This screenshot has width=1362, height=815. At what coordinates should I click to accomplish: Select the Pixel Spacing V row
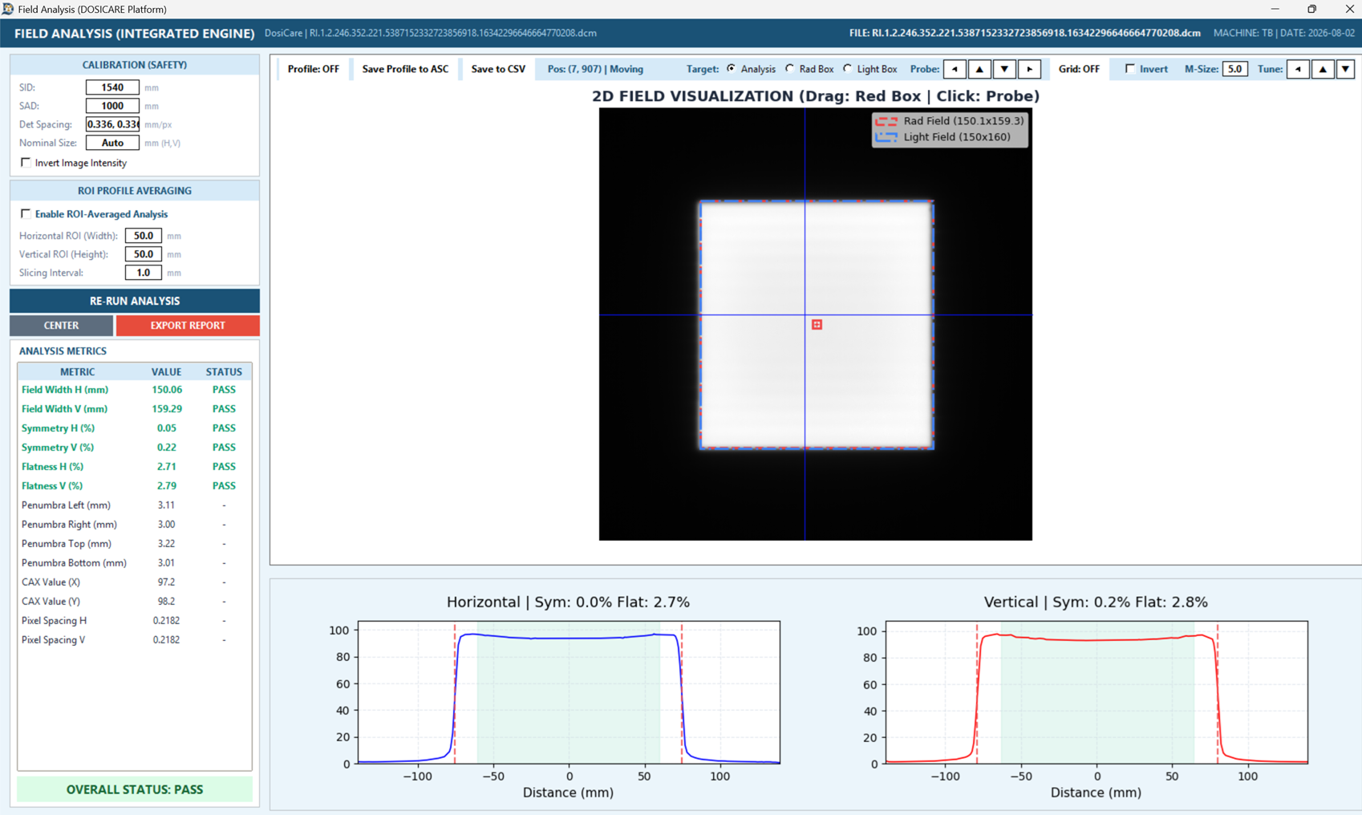(135, 640)
